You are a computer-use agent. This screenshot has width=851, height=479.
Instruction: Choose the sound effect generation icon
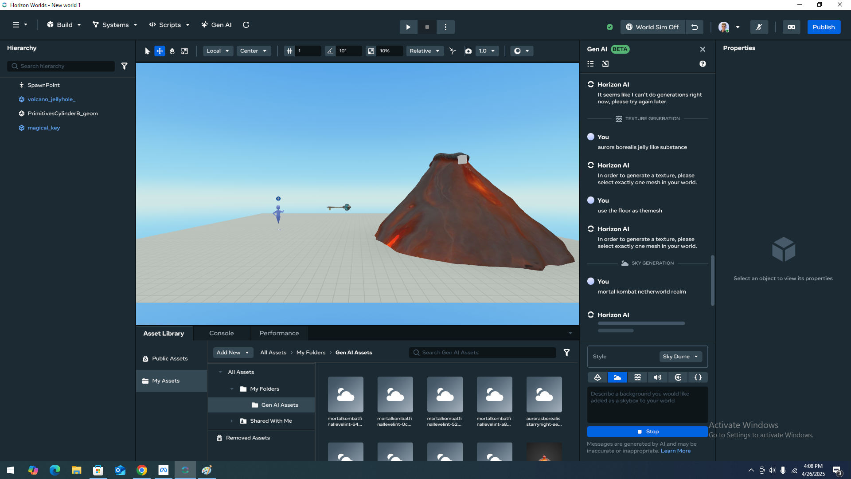click(x=658, y=377)
